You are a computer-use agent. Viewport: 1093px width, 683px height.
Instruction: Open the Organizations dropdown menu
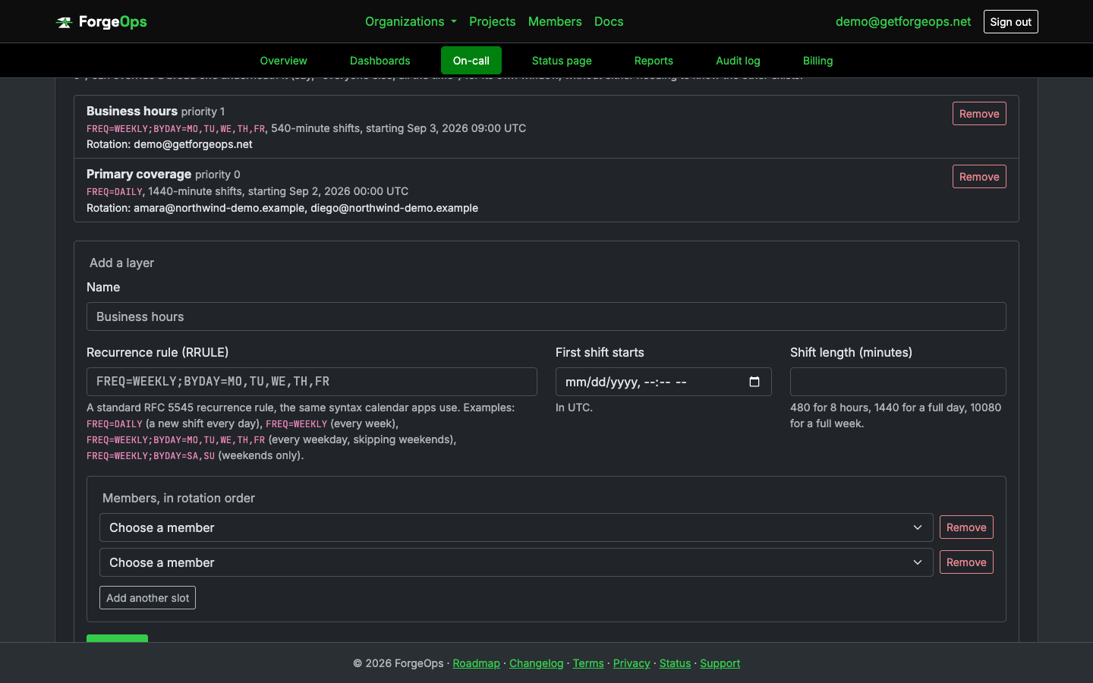pos(411,21)
